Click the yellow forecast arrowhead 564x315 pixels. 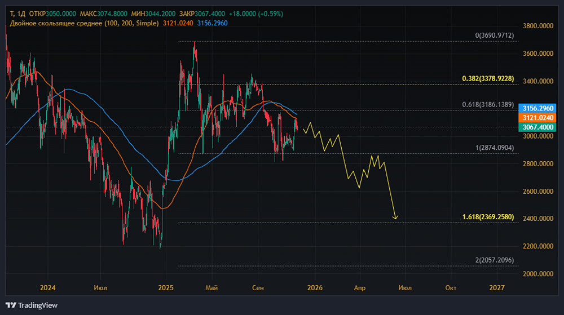click(396, 218)
